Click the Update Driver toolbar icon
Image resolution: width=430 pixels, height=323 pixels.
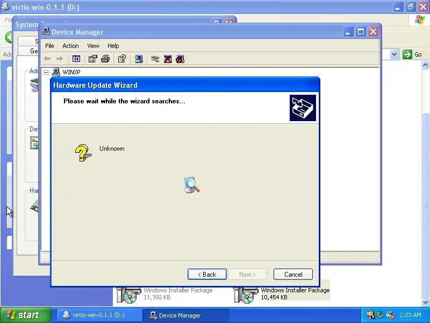pos(155,59)
